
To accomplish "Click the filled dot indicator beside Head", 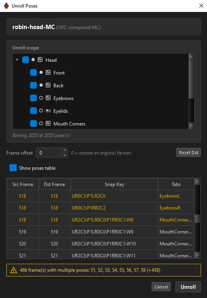I will coord(33,60).
